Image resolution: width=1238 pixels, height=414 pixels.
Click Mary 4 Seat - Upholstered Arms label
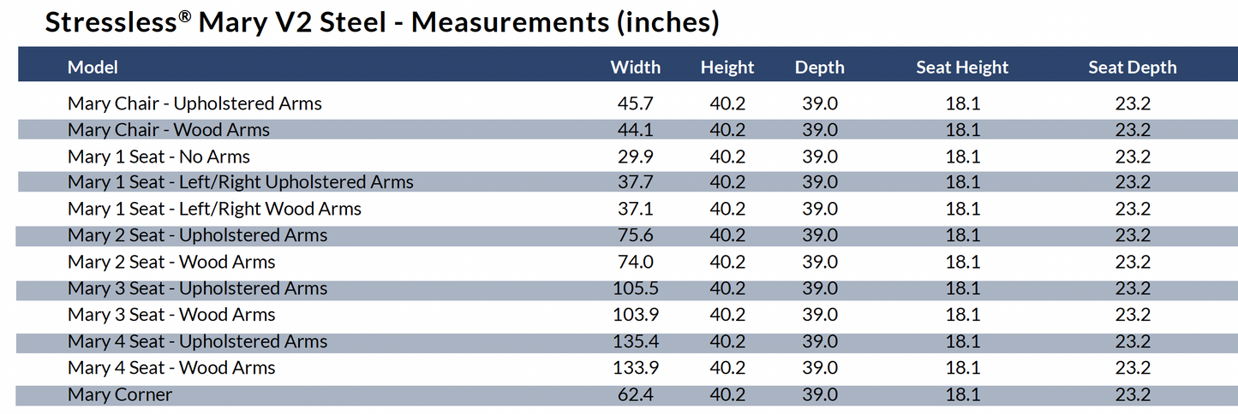tap(197, 341)
